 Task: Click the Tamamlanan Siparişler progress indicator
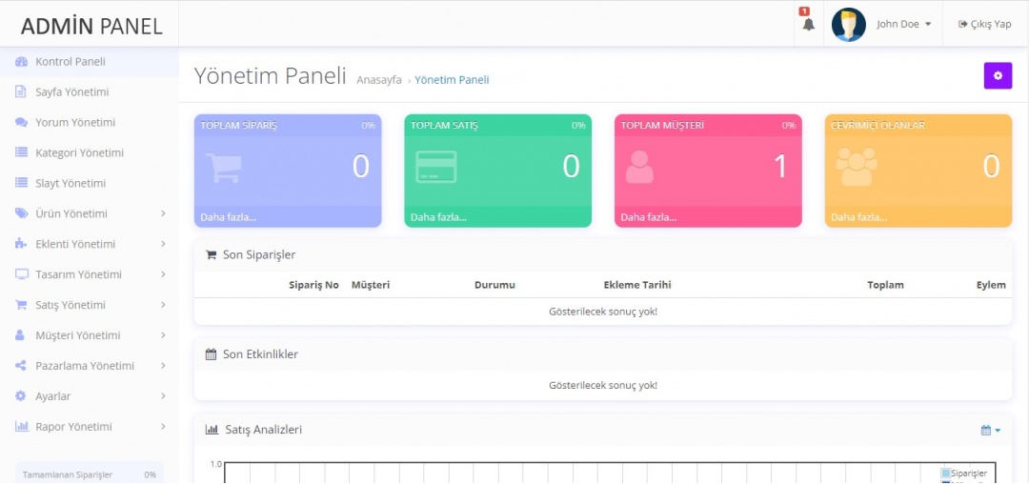tap(89, 474)
